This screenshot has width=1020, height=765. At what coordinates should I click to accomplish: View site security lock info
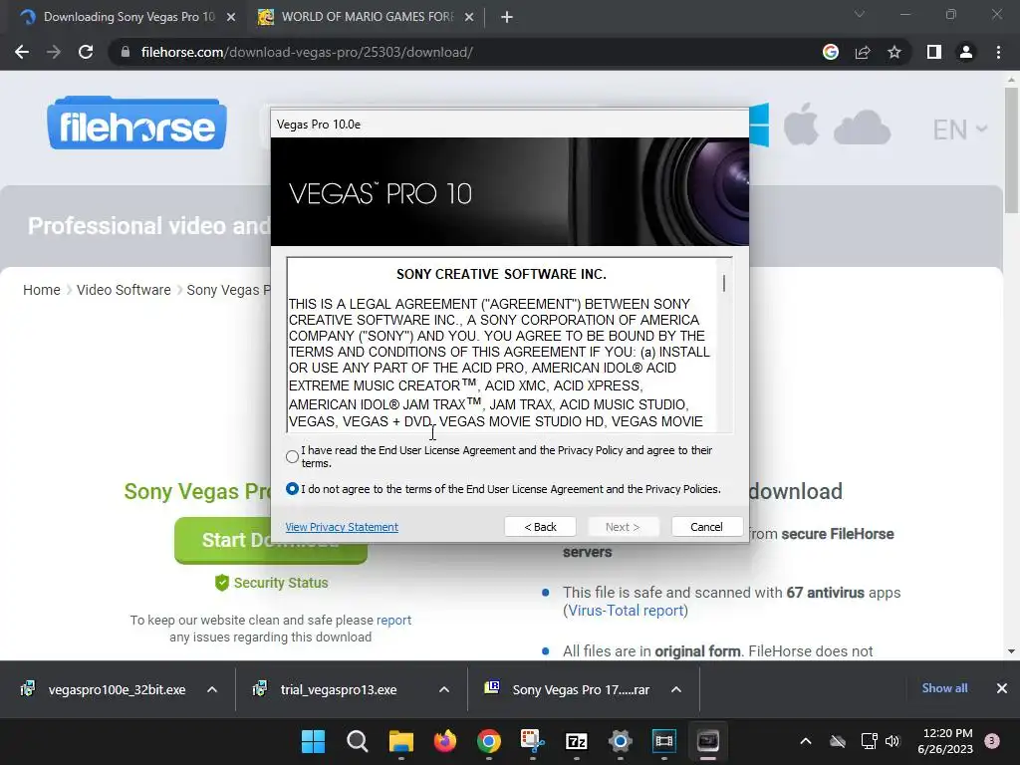(126, 52)
